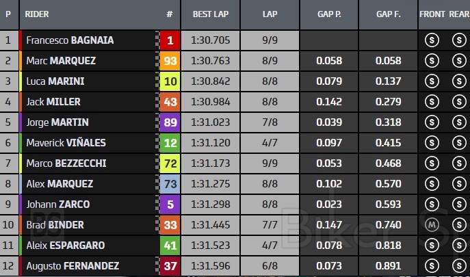Click the red number 1 badge

click(170, 40)
